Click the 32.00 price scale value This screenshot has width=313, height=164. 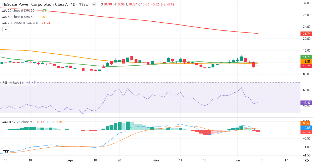pos(307,3)
